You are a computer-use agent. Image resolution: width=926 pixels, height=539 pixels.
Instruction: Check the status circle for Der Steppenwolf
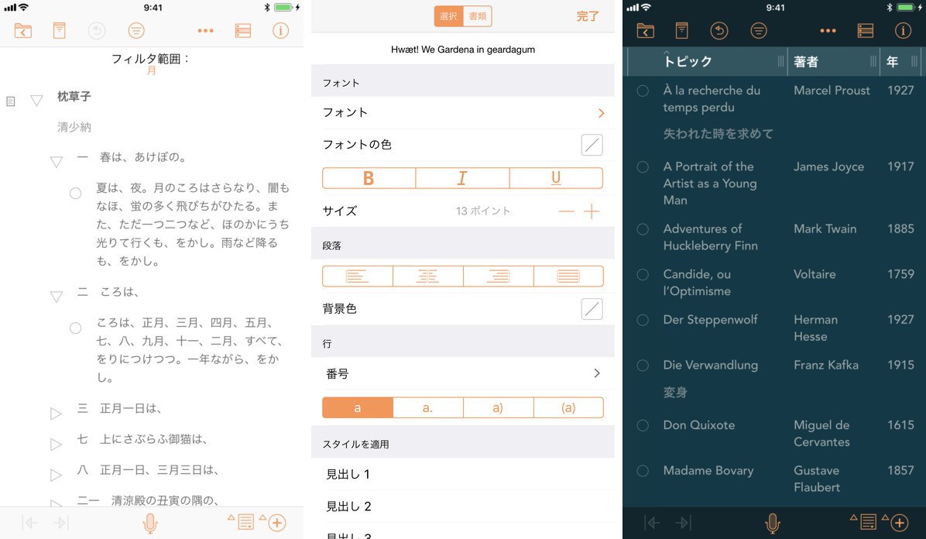point(643,320)
